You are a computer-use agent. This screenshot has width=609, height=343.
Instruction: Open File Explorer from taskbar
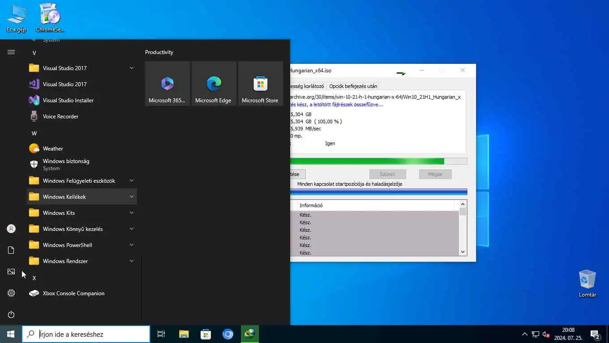184,334
